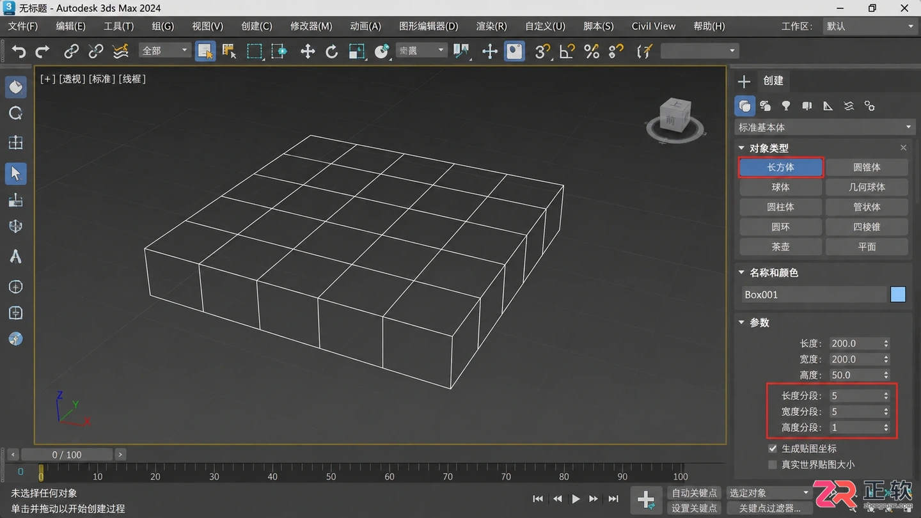This screenshot has height=518, width=921.
Task: Click the Undo arrow in the main toolbar
Action: (19, 51)
